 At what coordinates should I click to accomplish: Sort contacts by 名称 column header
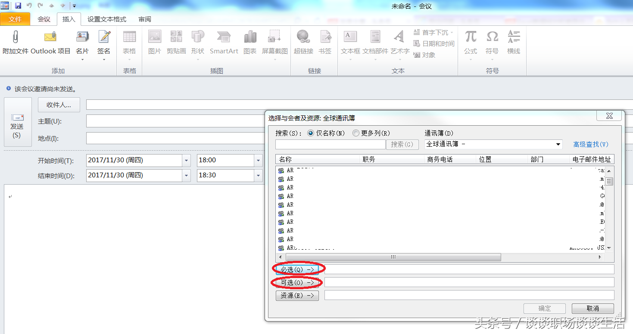[318, 159]
